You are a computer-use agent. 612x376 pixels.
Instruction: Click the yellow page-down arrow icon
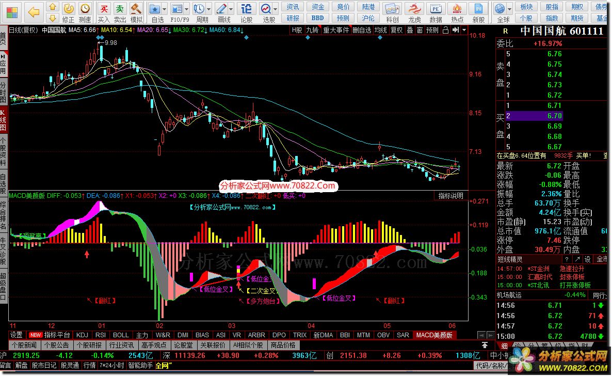[53, 18]
